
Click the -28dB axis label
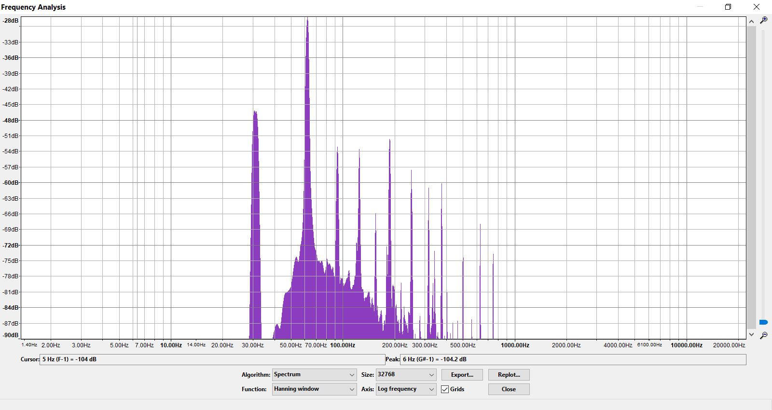pos(10,21)
